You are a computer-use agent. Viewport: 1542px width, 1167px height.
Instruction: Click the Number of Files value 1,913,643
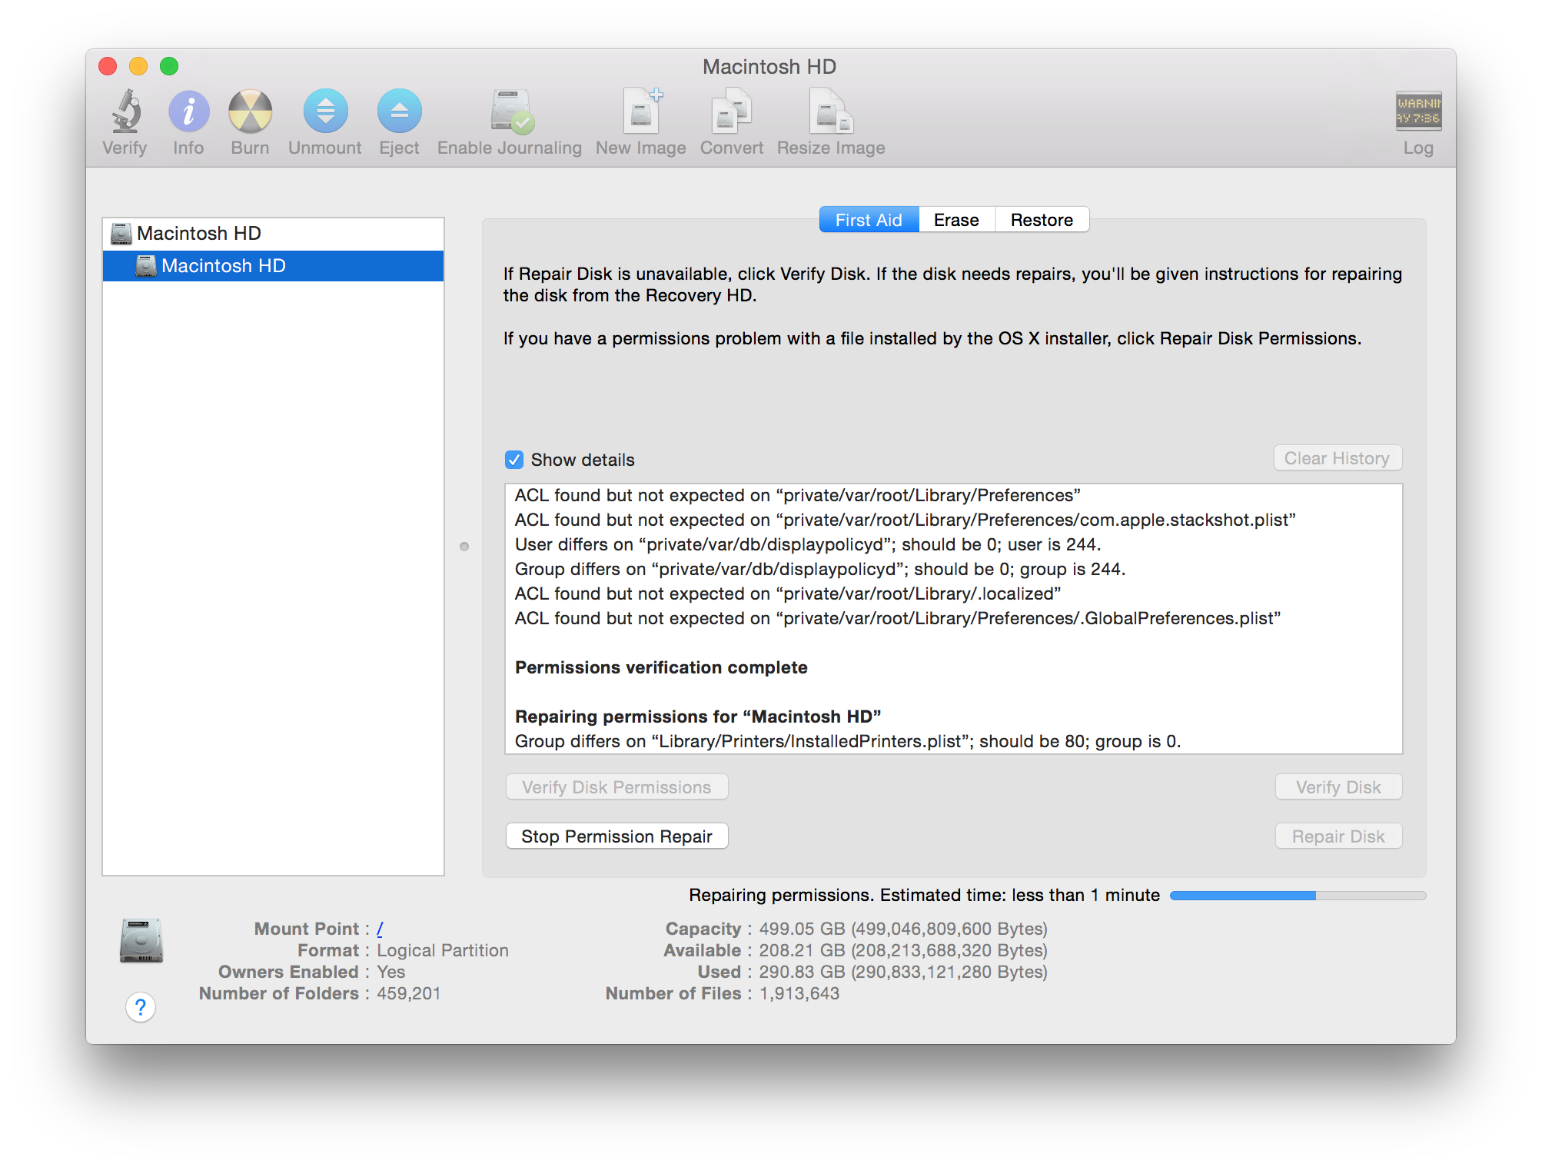pyautogui.click(x=799, y=993)
